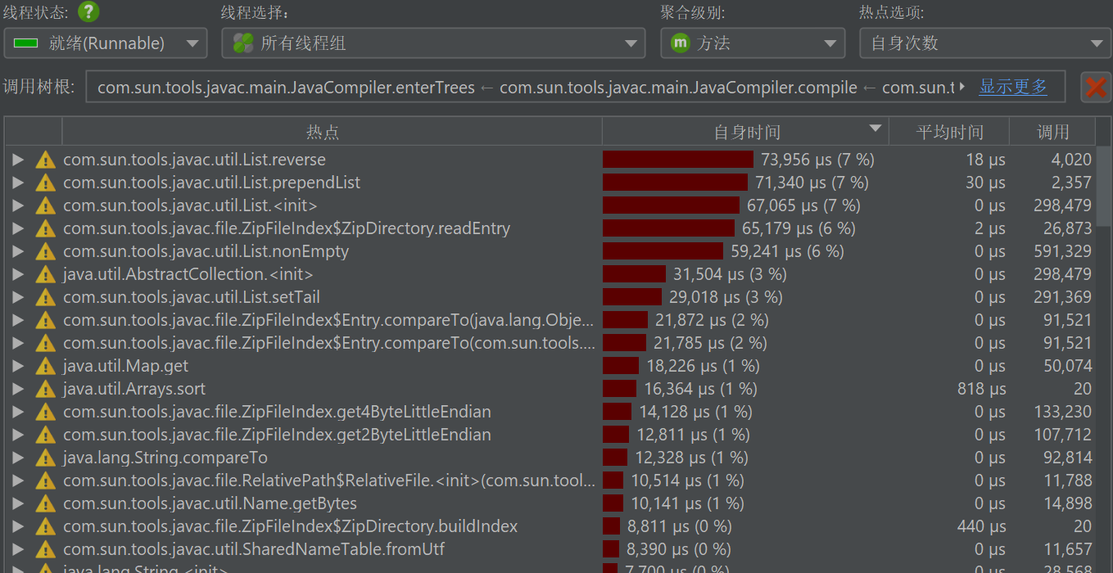Open the 聚合级别 方法 dropdown
Screen dimensions: 1113x573
click(752, 43)
